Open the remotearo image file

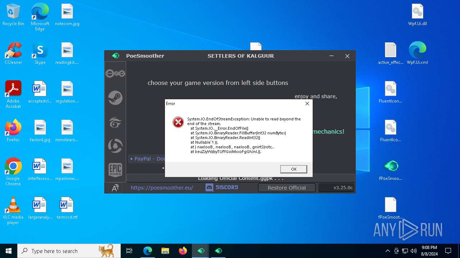tap(67, 131)
